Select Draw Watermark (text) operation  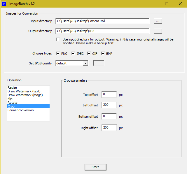pos(28,91)
